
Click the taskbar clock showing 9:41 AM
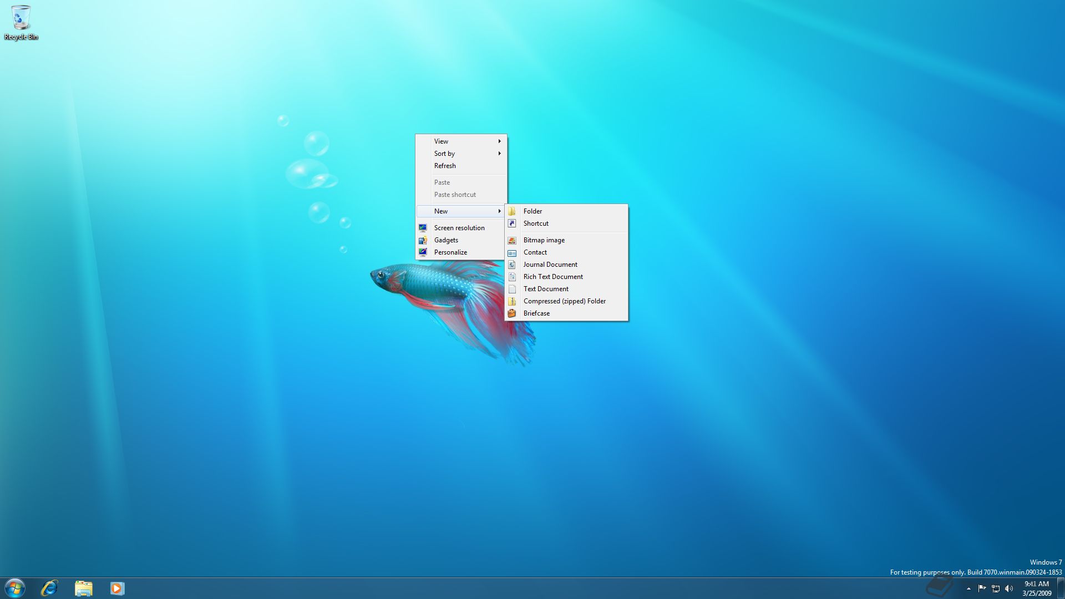[x=1037, y=588]
